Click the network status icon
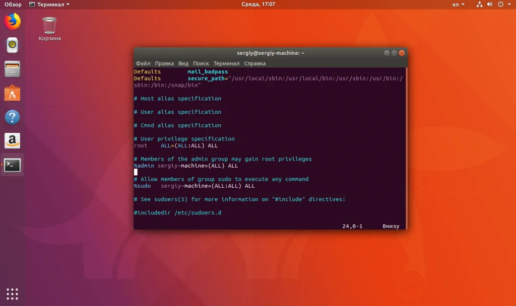This screenshot has width=516, height=306. click(x=479, y=4)
